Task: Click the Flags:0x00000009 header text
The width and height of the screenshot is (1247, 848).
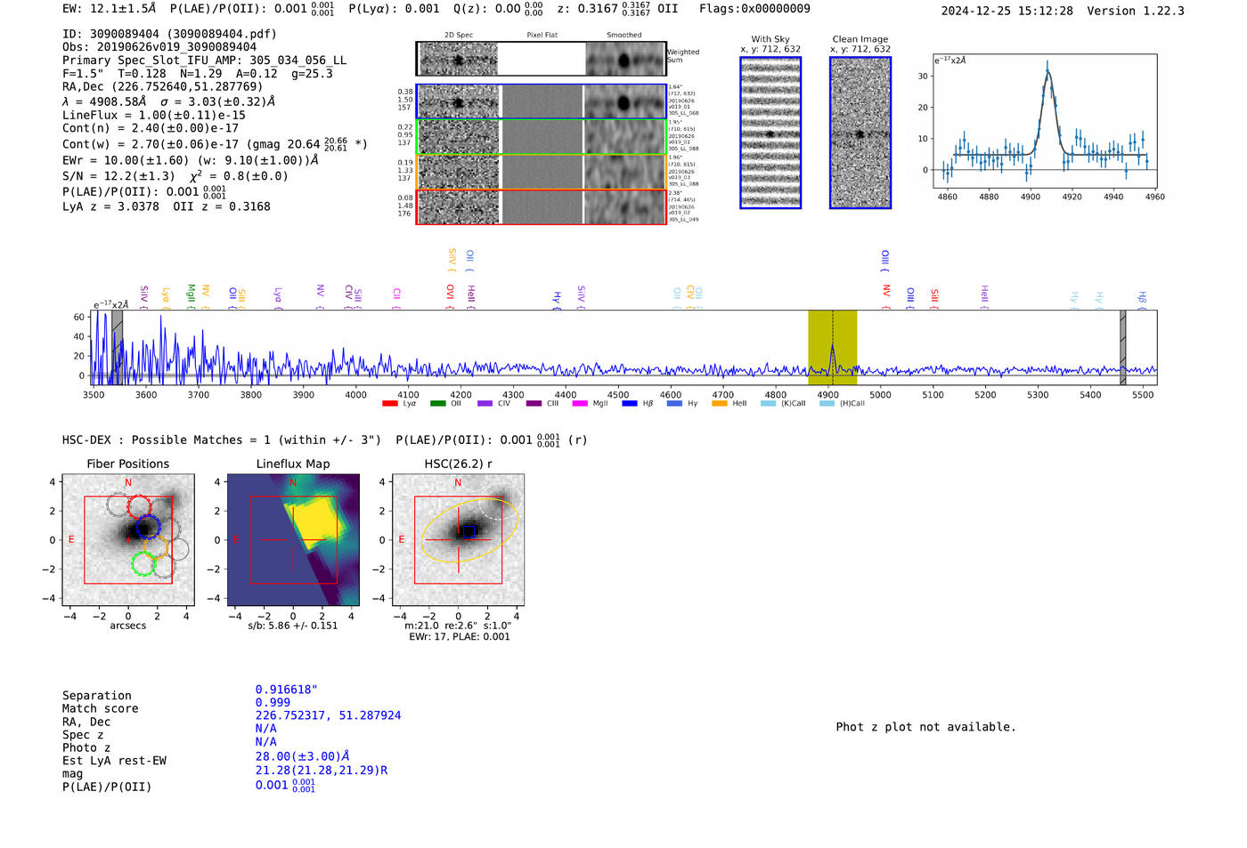Action: (754, 9)
